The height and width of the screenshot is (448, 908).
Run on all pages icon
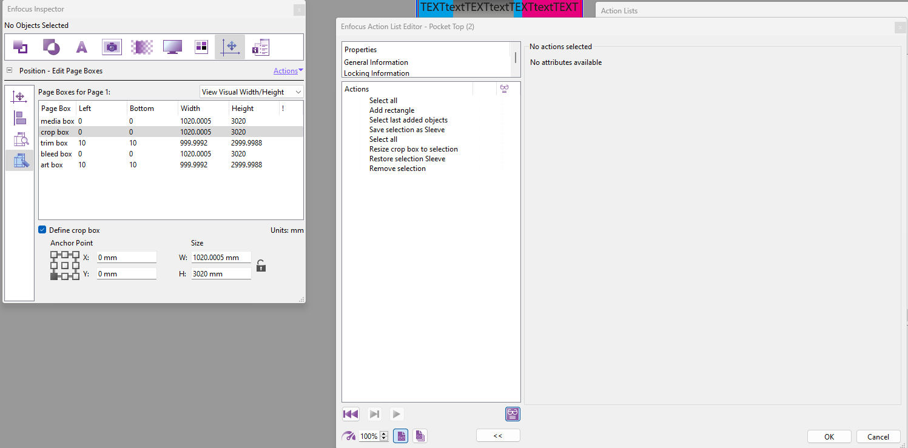coord(420,436)
